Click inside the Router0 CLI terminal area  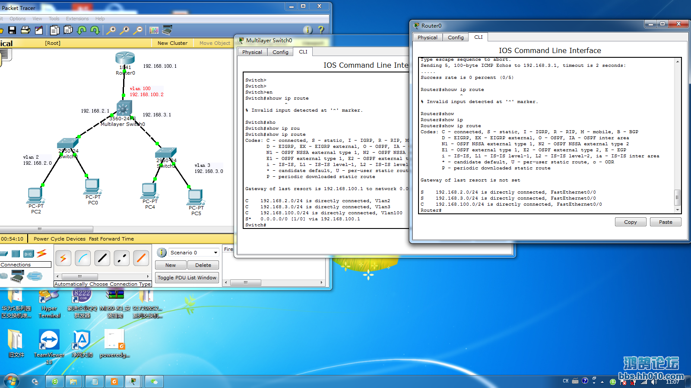tap(546, 135)
